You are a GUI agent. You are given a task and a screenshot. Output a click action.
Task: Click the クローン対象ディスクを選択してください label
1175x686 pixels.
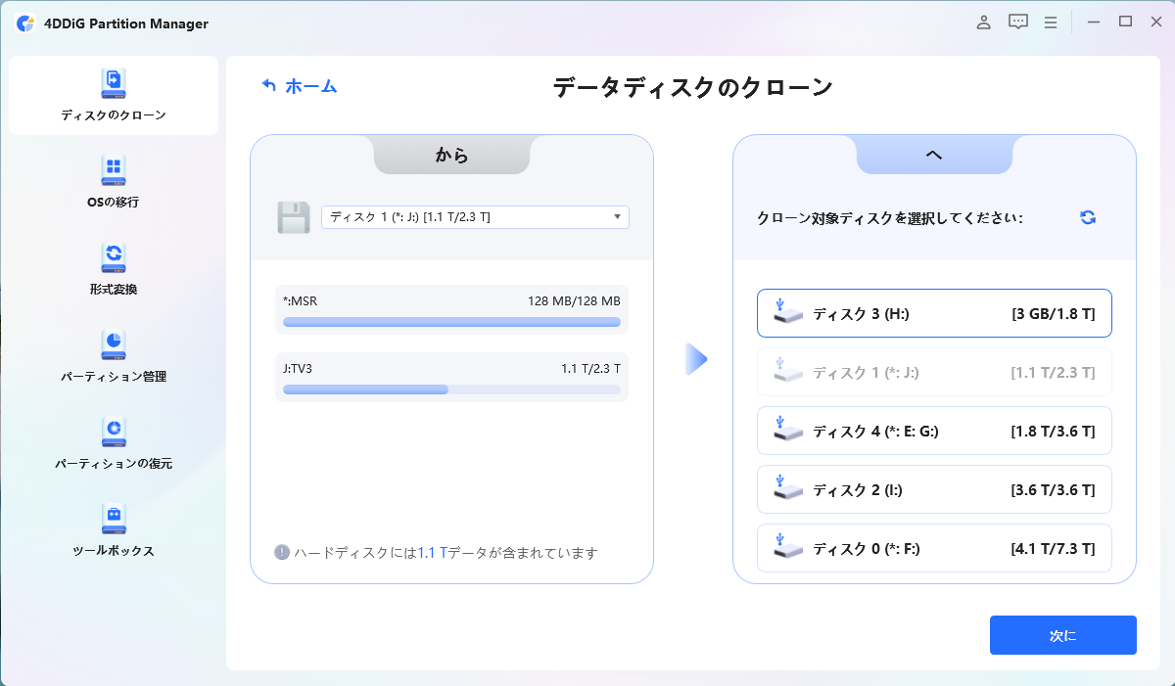(890, 218)
